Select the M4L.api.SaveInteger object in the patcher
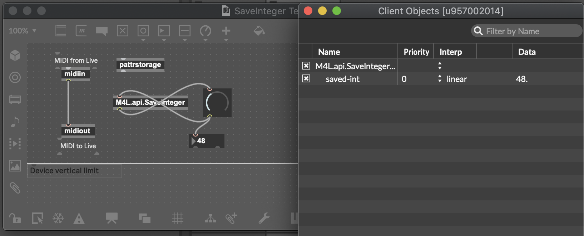Viewport: 584px width, 236px height. pyautogui.click(x=150, y=102)
